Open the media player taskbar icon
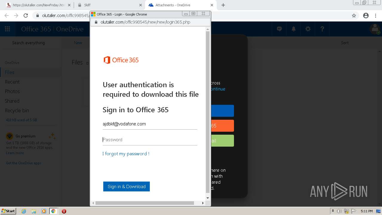 44,211
